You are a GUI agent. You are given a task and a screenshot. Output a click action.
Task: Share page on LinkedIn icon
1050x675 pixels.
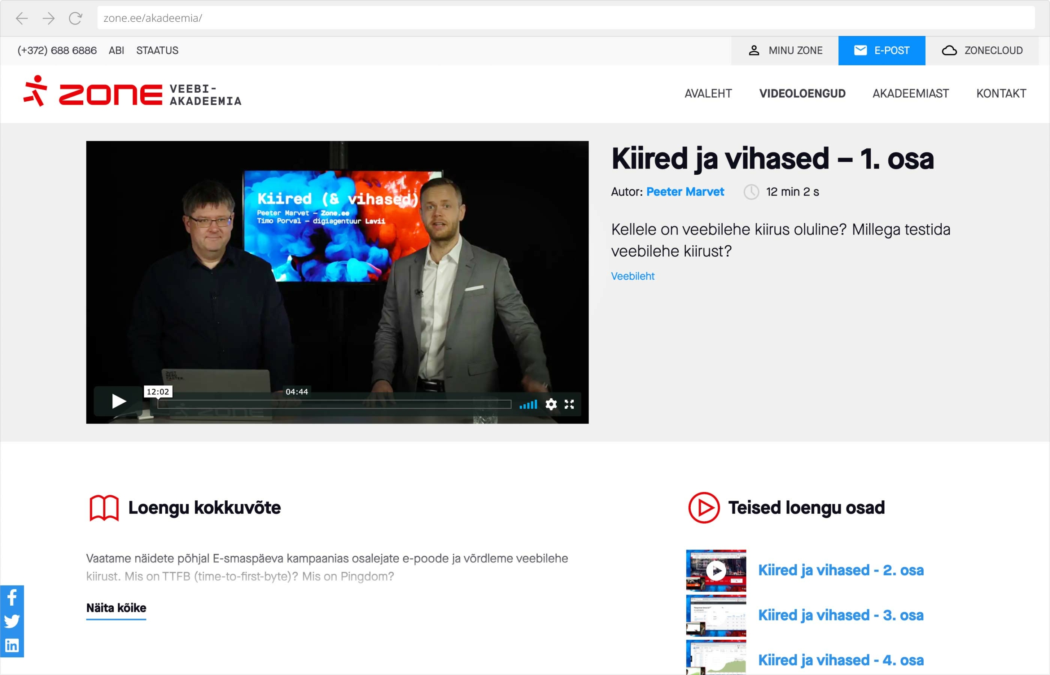tap(12, 645)
